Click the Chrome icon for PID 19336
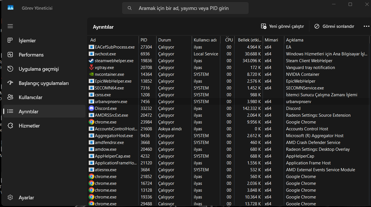This screenshot has height=207, width=371. point(91,197)
